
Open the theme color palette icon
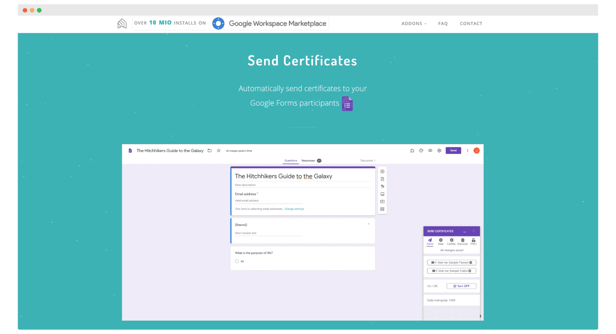point(421,150)
